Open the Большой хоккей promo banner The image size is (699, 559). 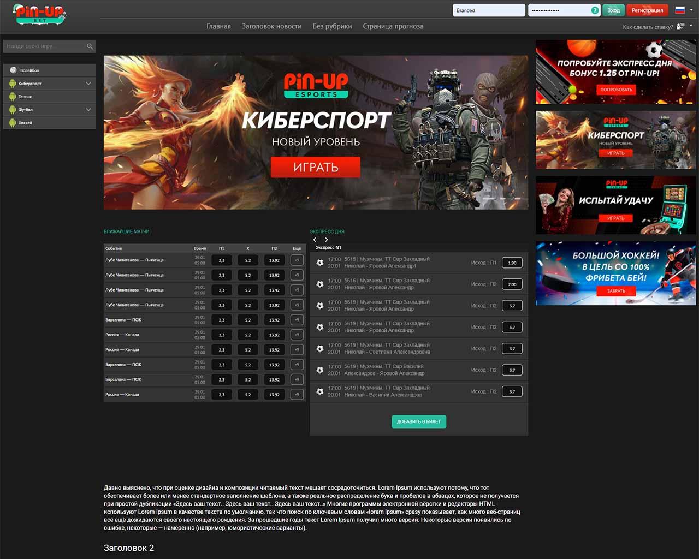(x=615, y=273)
